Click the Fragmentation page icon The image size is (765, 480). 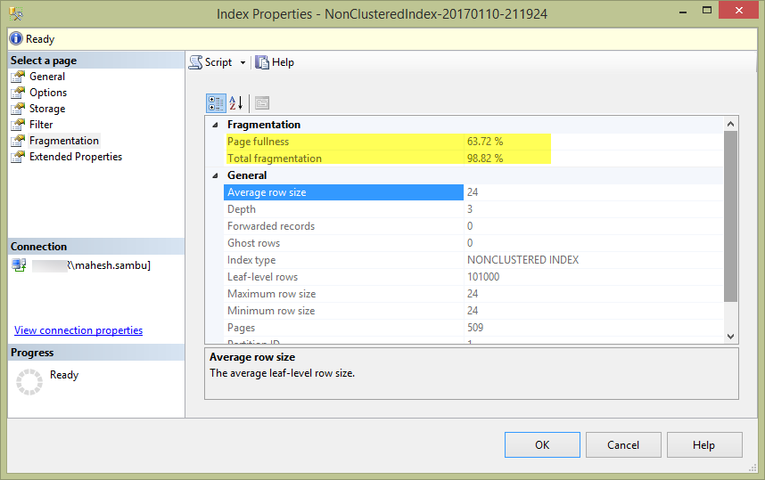click(x=18, y=141)
